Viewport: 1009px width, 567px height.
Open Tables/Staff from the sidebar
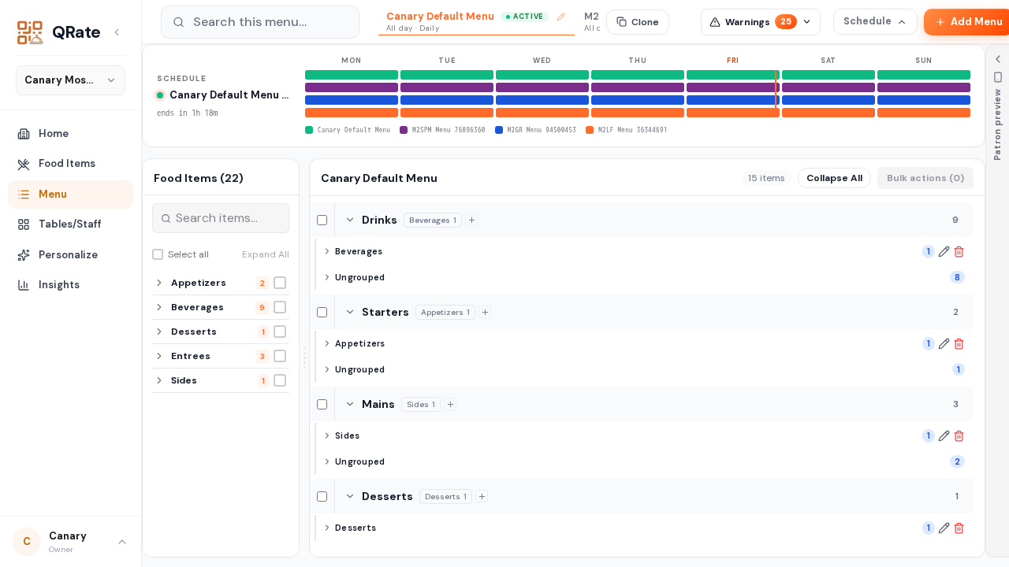pos(70,224)
